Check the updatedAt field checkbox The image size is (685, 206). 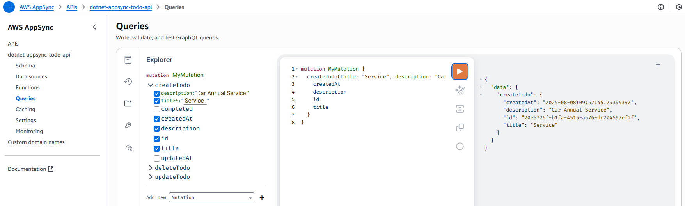point(157,158)
